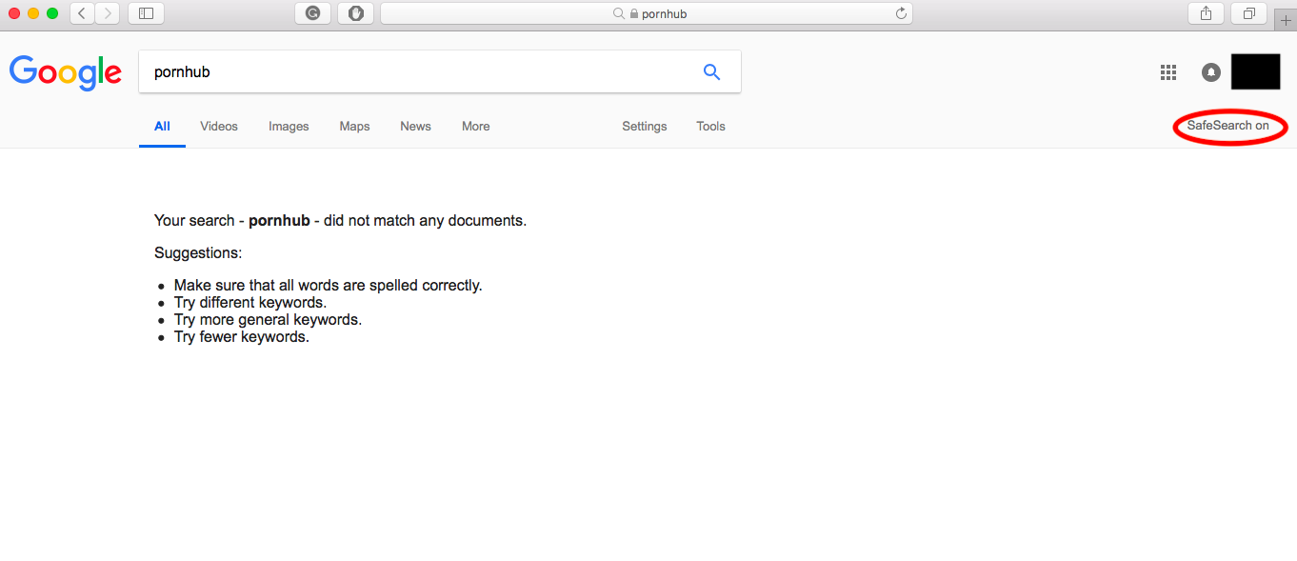Click the blue search magnifier icon
Image resolution: width=1297 pixels, height=561 pixels.
click(711, 71)
